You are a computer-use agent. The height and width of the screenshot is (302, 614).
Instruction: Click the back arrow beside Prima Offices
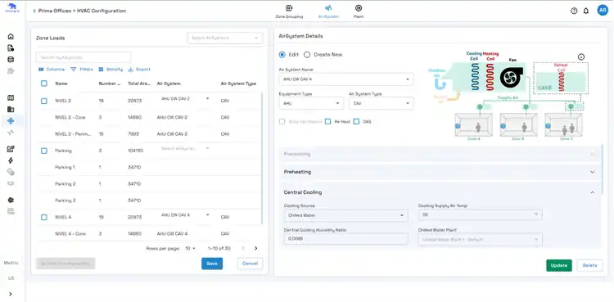[x=34, y=11]
